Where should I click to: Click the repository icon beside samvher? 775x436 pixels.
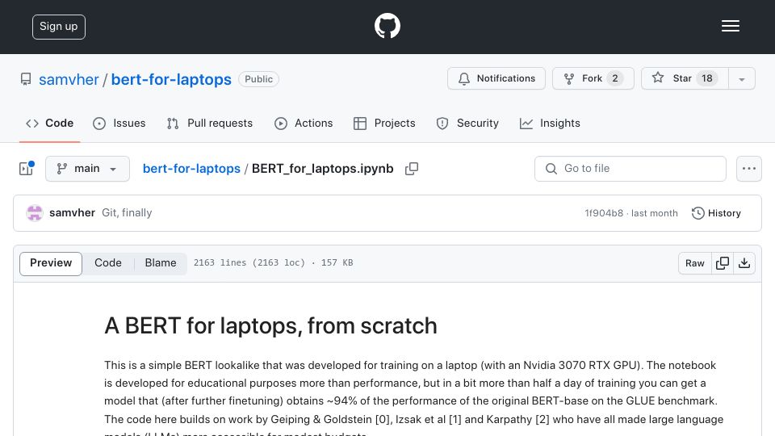pos(26,79)
